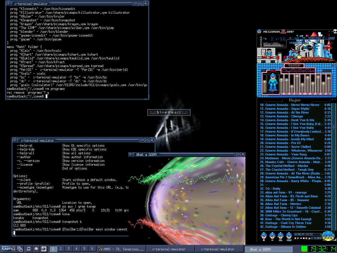Select playlist entry TQ - Daily

pos(295,189)
